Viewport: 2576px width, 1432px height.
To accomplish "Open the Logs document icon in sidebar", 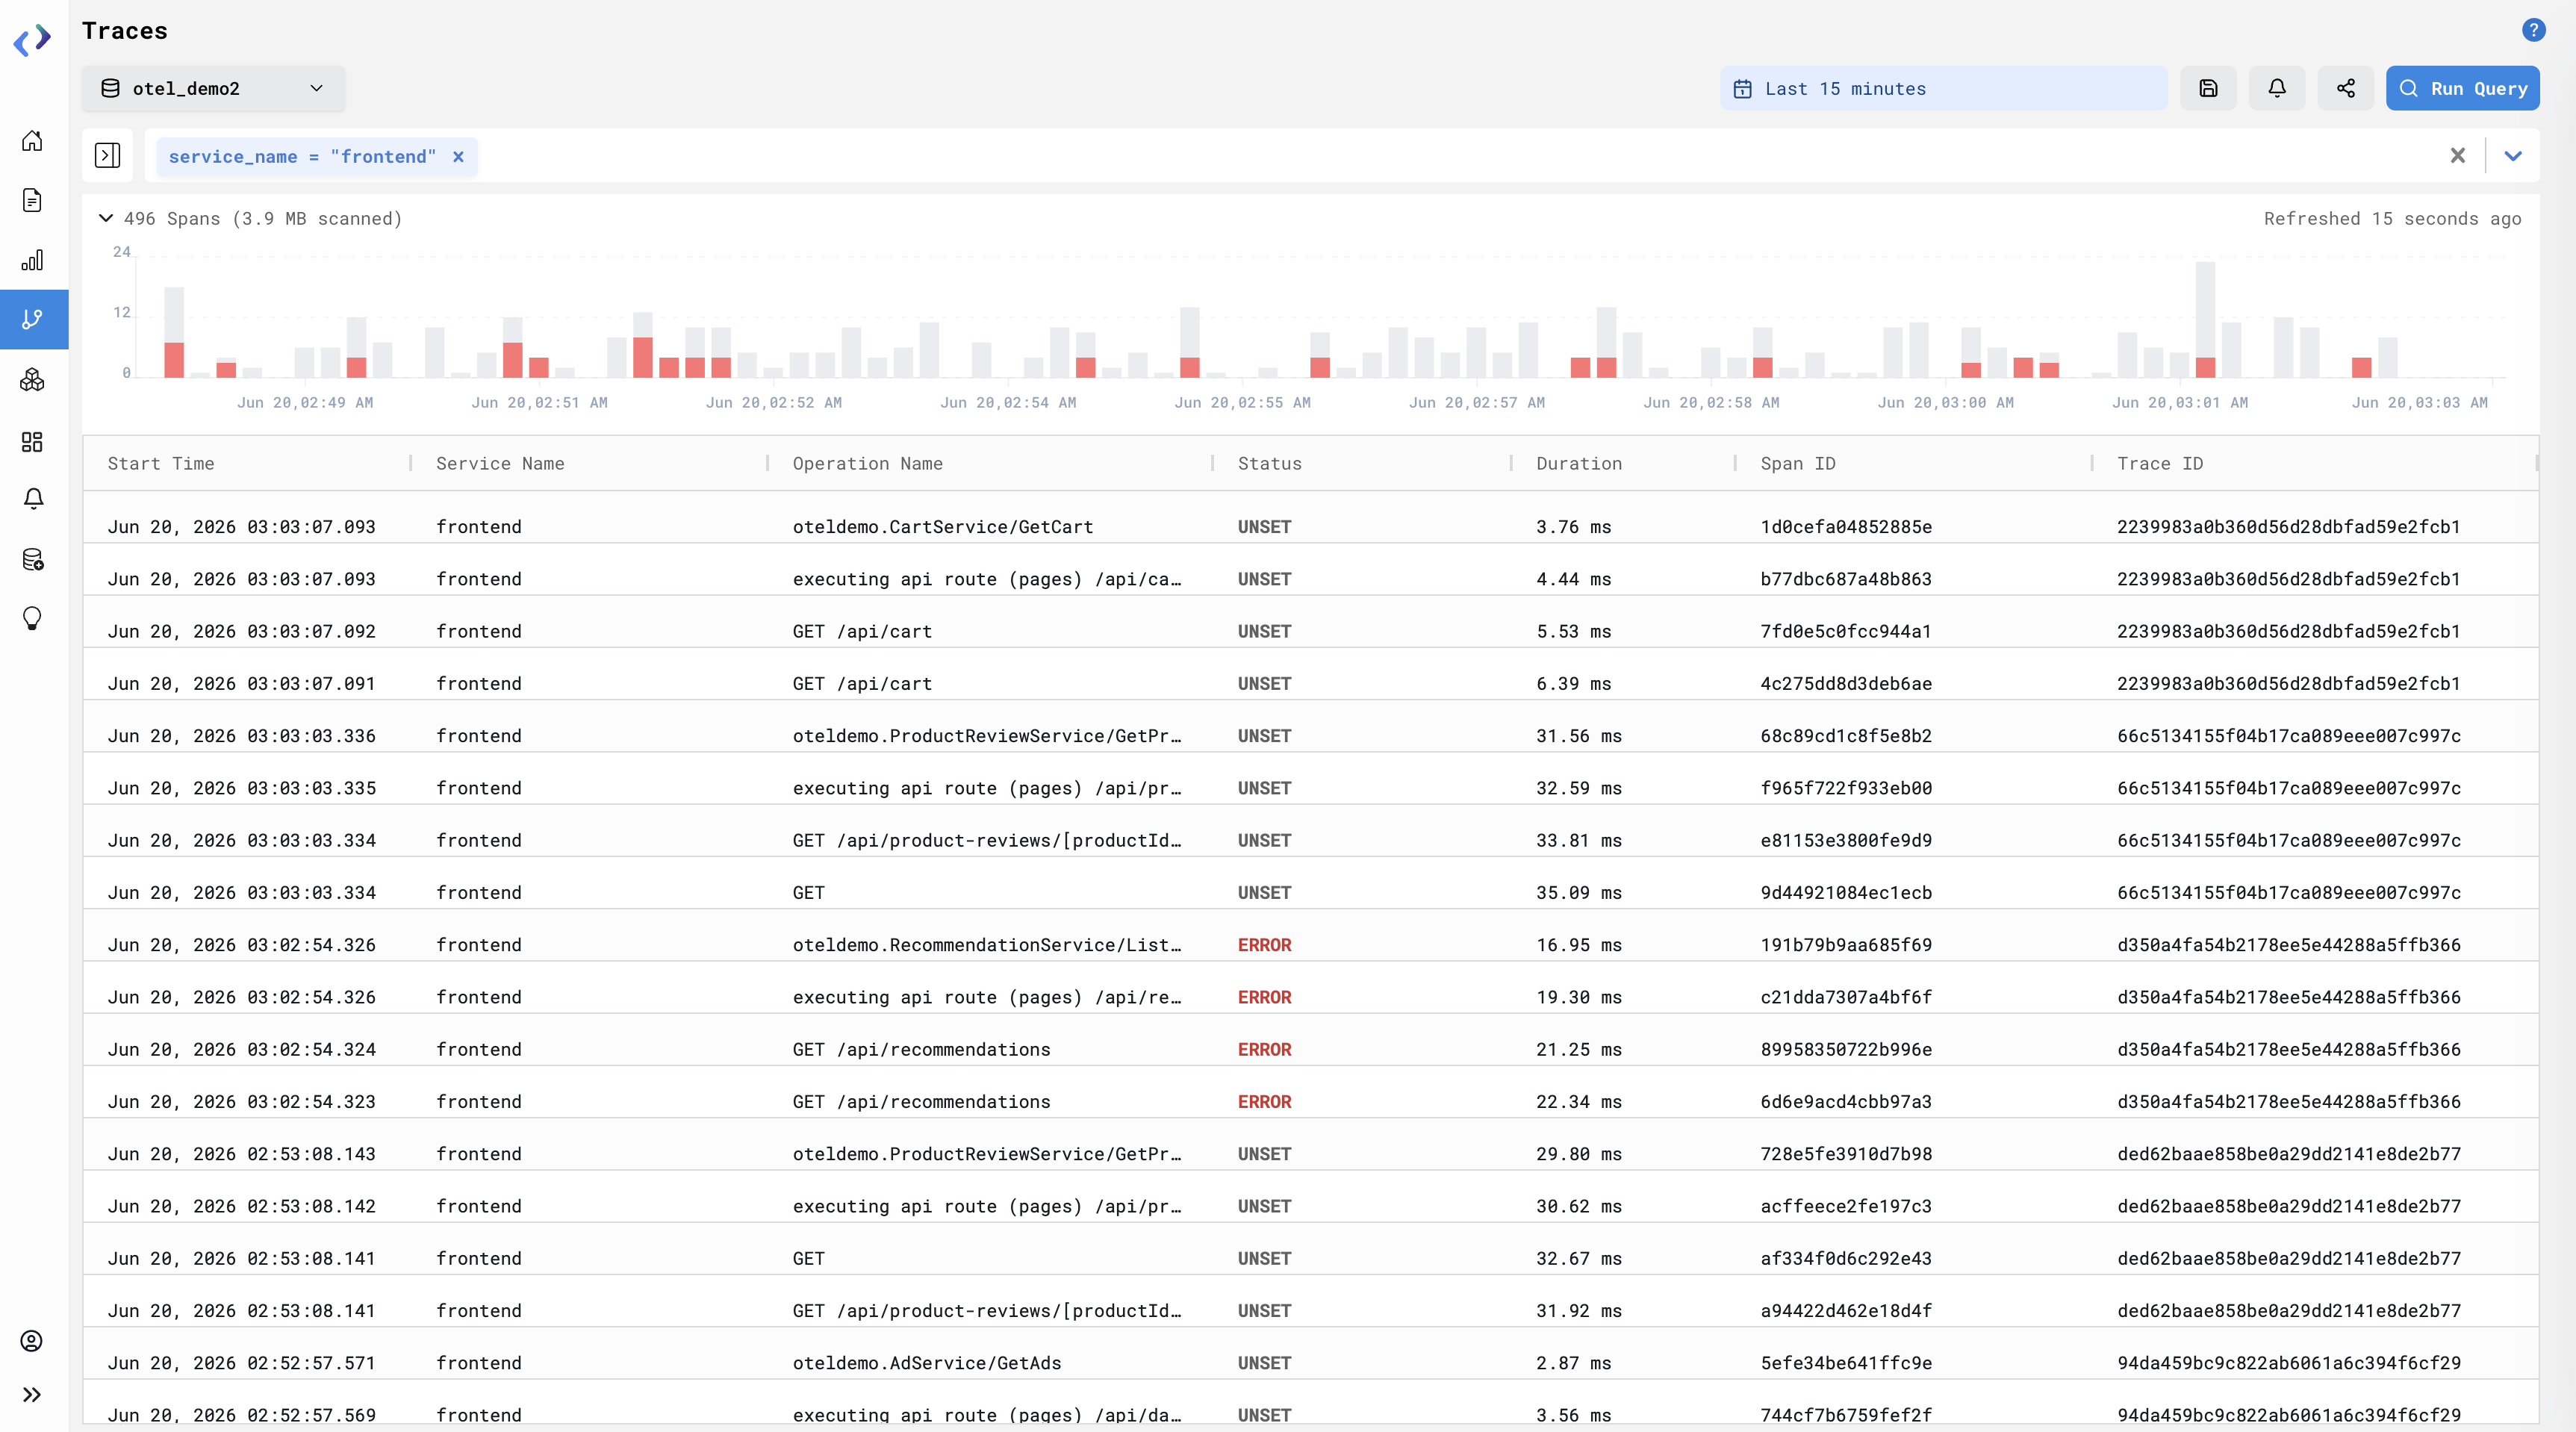I will [x=32, y=200].
